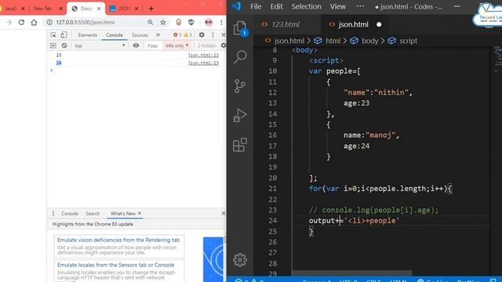Open Search tab in DevTools drawer

pyautogui.click(x=93, y=213)
